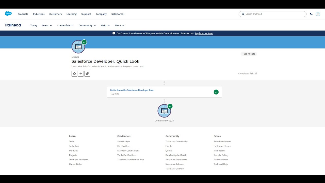This screenshot has height=183, width=325.
Task: Open Trailblazer Connect footer link
Action: tap(175, 169)
